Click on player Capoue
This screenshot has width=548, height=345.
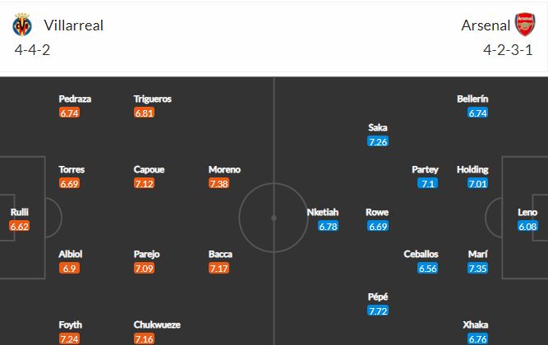[x=149, y=169]
